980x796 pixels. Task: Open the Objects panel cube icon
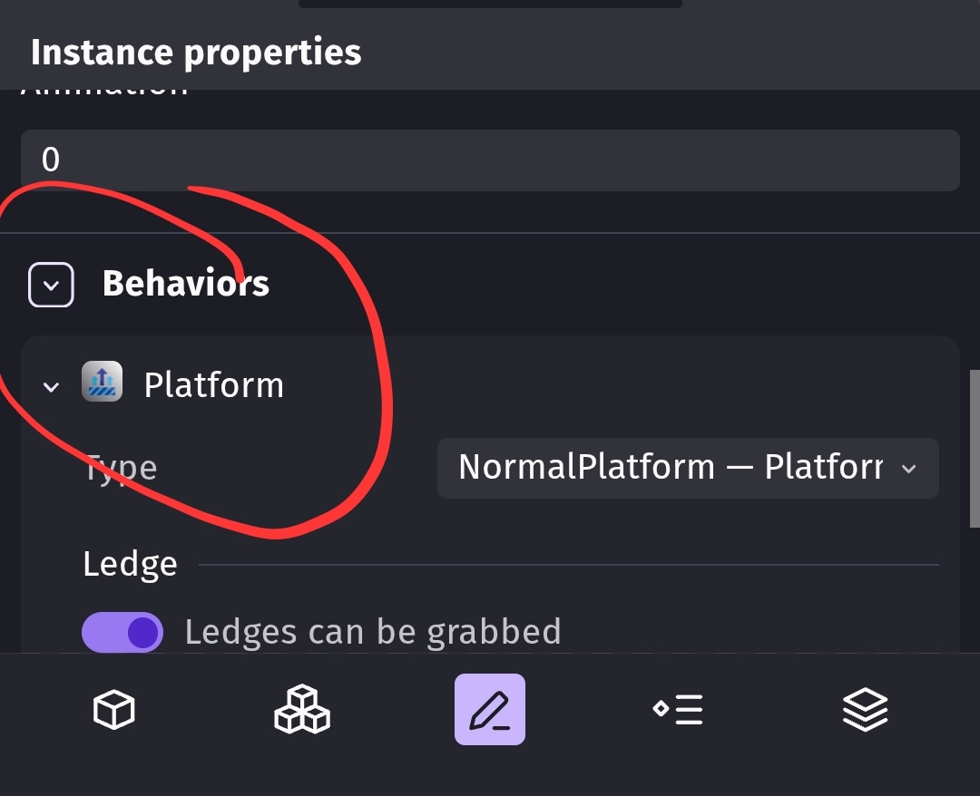[114, 709]
